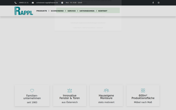The height and width of the screenshot is (110, 176).
Task: Open the SERVICE menu item
Action: pyautogui.click(x=72, y=11)
